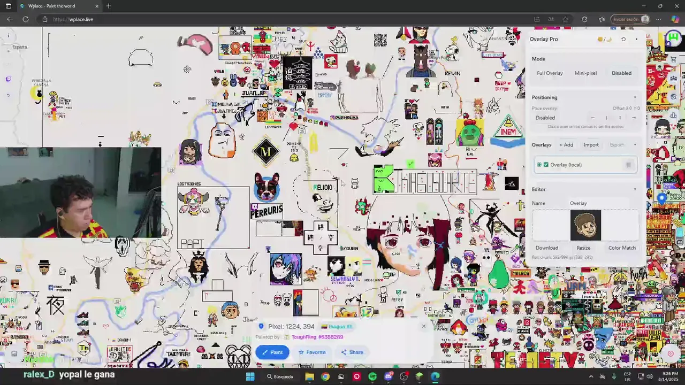Select Mini-pixel mode

[x=585, y=73]
